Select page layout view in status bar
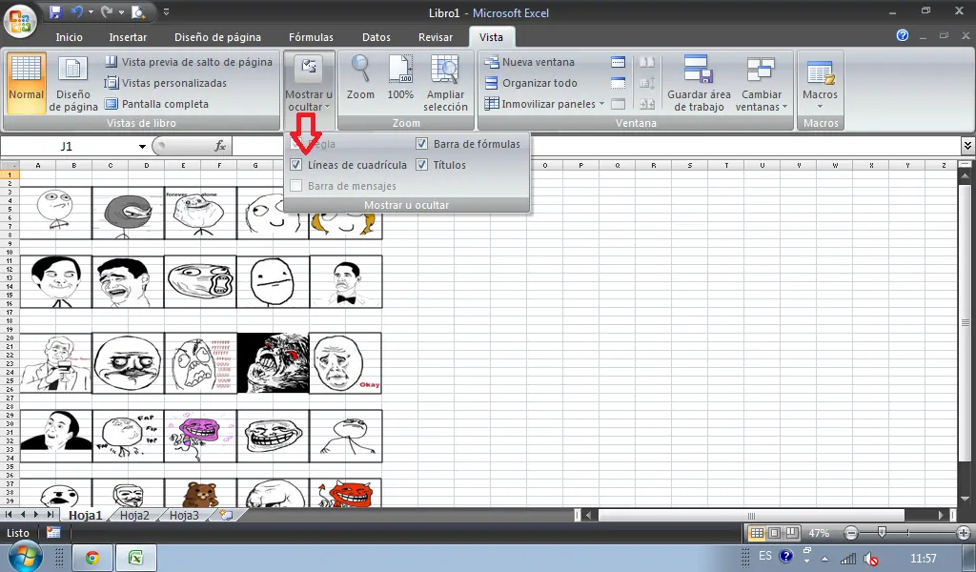The image size is (976, 572). click(x=774, y=533)
